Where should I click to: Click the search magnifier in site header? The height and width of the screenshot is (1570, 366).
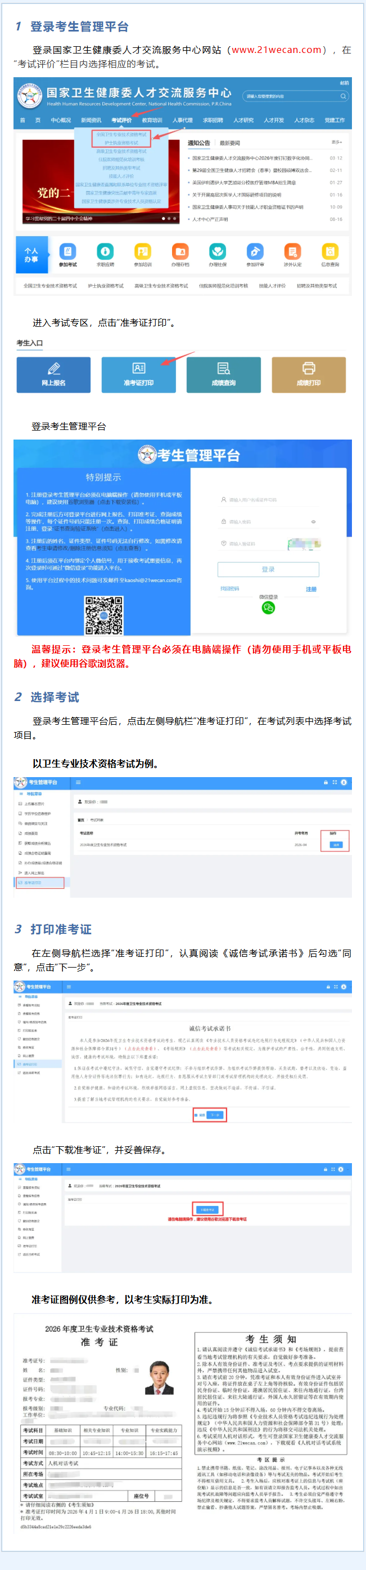(343, 96)
